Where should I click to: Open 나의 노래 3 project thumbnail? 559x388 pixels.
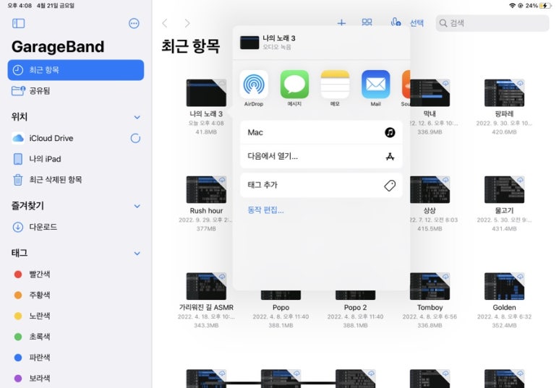click(206, 93)
